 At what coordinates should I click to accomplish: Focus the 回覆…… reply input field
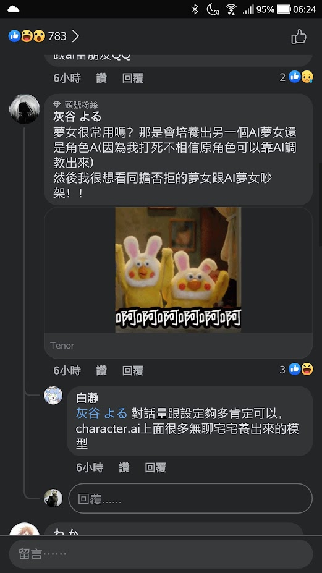coord(190,498)
